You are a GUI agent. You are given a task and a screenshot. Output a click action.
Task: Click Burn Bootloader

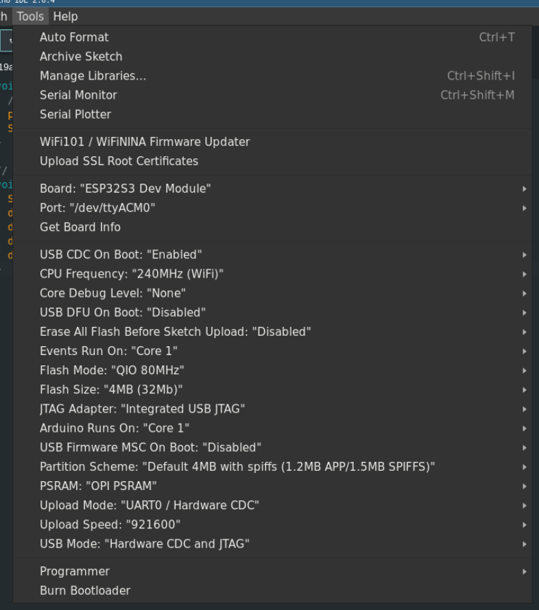85,591
